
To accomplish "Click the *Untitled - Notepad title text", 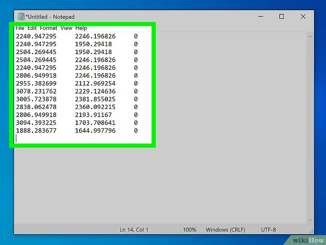I will point(50,17).
